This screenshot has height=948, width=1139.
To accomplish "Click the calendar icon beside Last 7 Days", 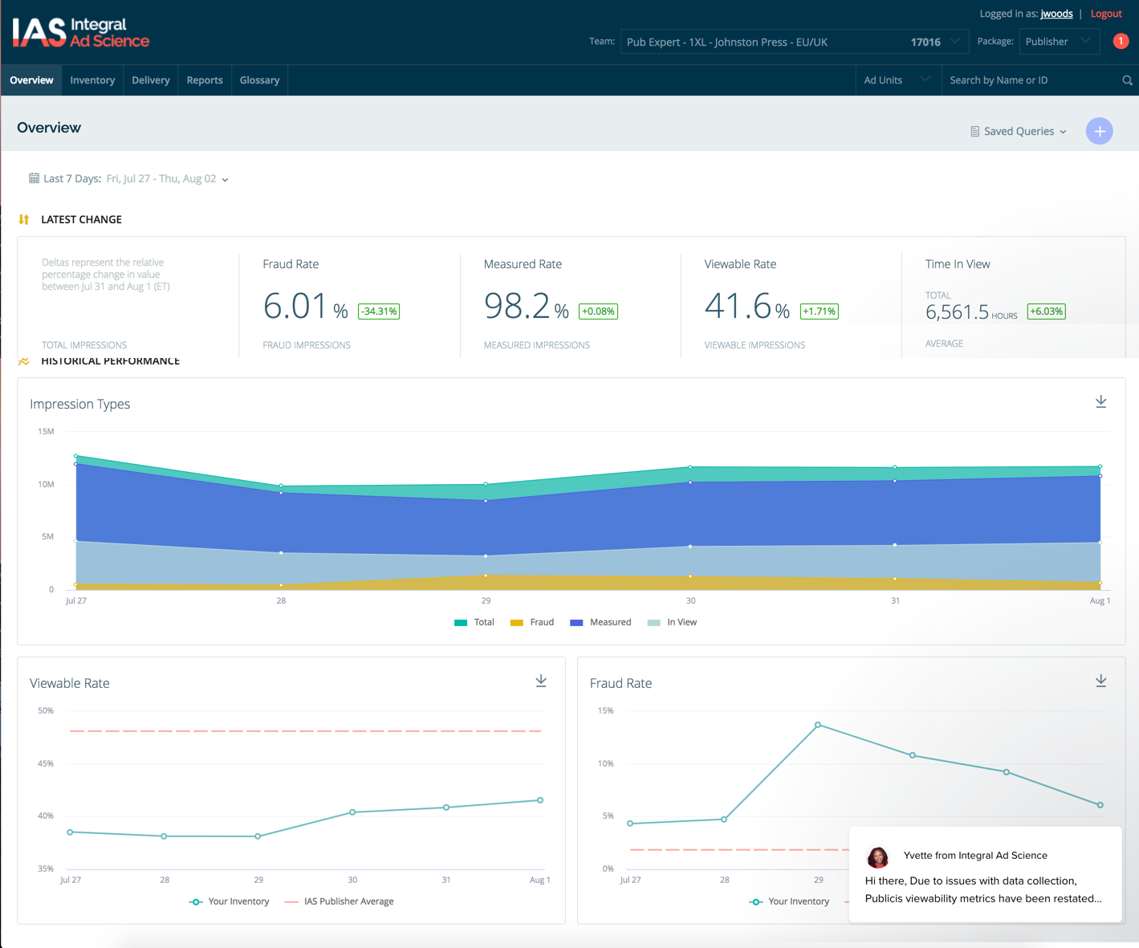I will [34, 178].
